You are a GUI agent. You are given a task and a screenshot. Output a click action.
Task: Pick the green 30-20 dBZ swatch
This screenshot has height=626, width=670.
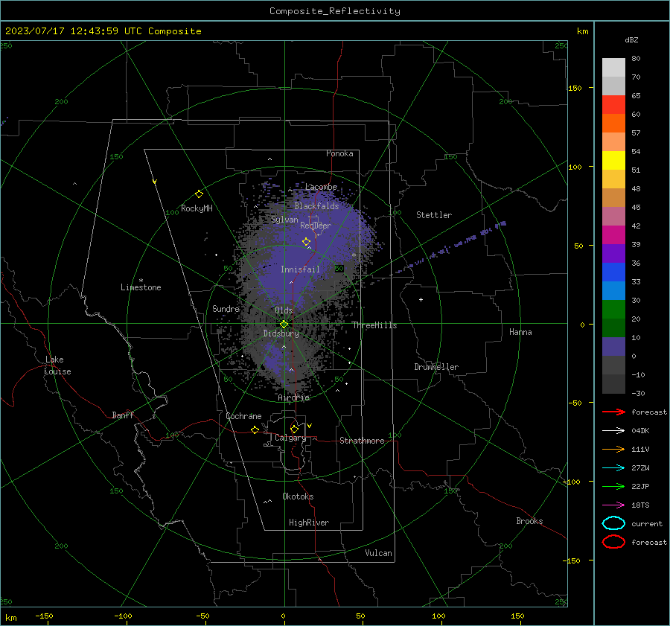pyautogui.click(x=613, y=310)
